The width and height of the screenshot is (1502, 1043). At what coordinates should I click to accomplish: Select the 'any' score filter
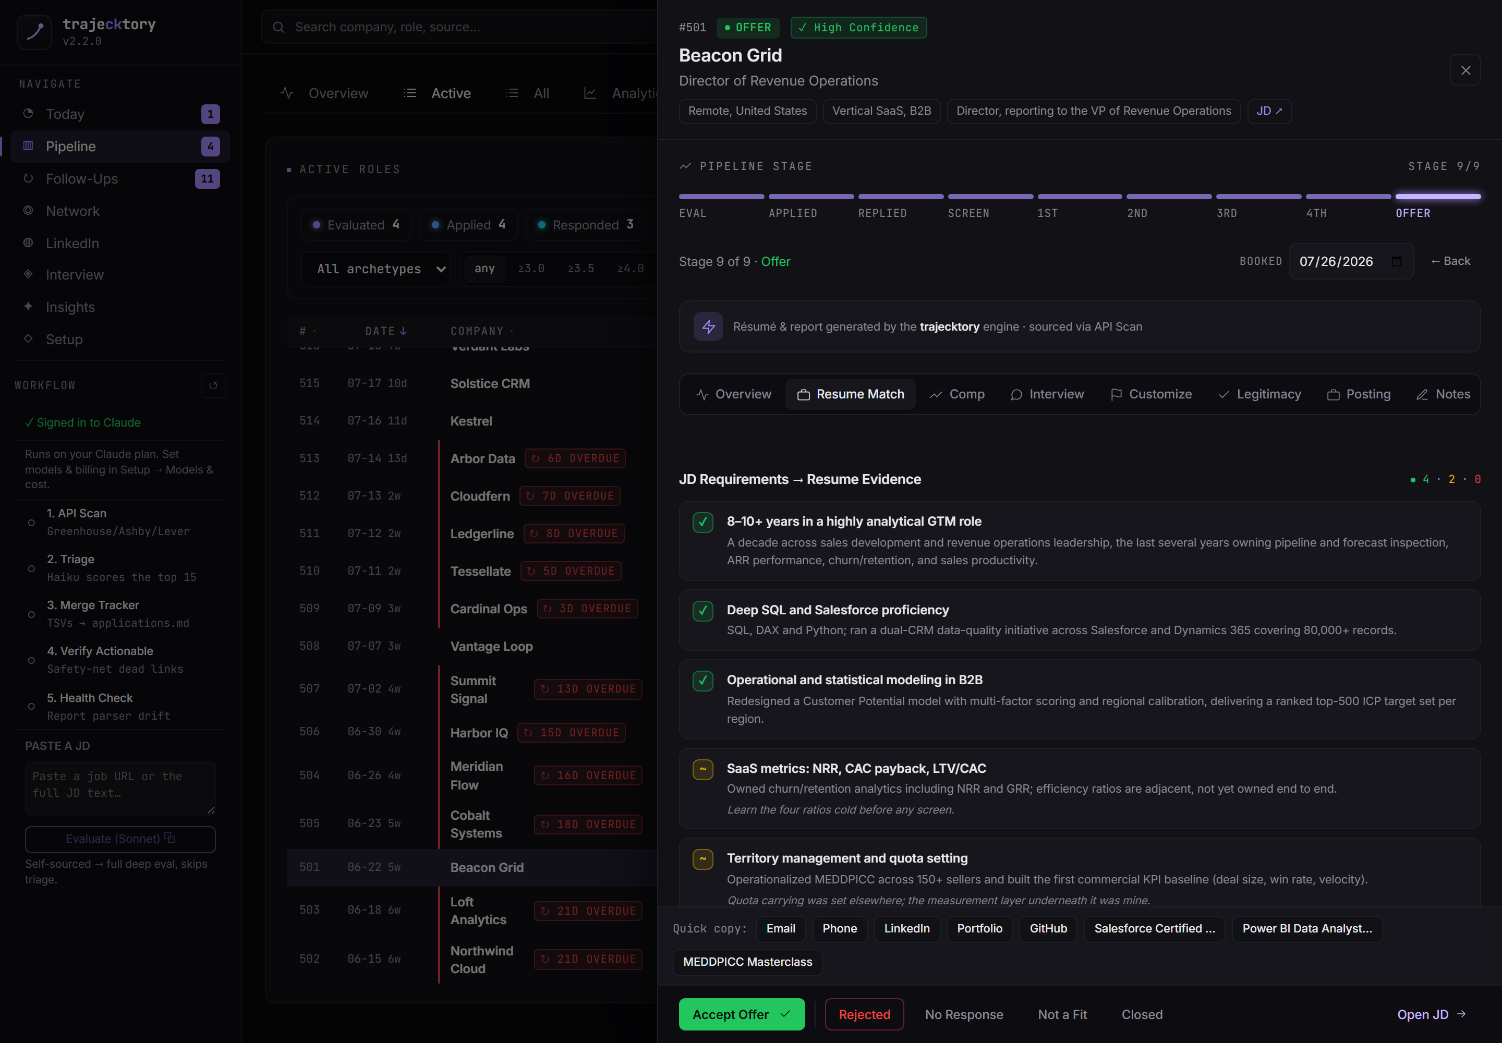tap(484, 269)
